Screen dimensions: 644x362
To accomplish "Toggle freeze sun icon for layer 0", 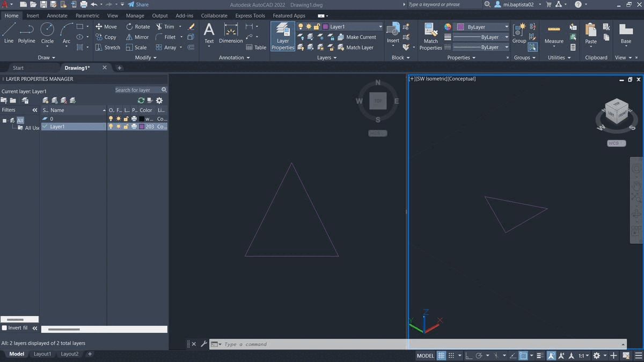I will pyautogui.click(x=119, y=119).
